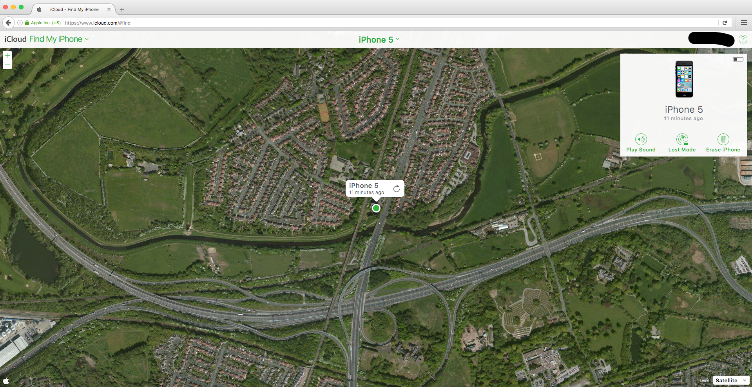
Task: Zoom in on the map
Action: pyautogui.click(x=7, y=55)
